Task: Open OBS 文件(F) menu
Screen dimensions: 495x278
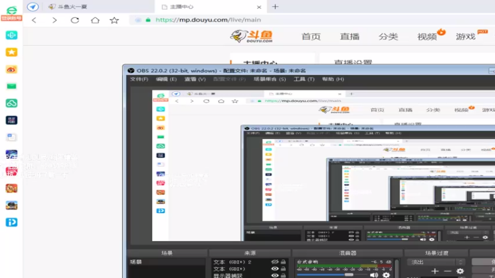Action: (139, 79)
